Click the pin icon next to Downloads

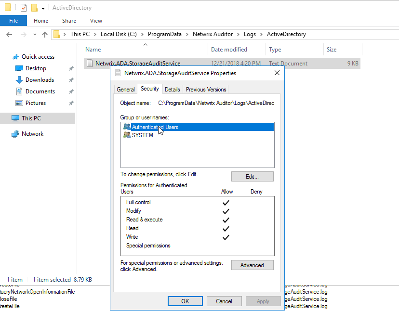(71, 80)
